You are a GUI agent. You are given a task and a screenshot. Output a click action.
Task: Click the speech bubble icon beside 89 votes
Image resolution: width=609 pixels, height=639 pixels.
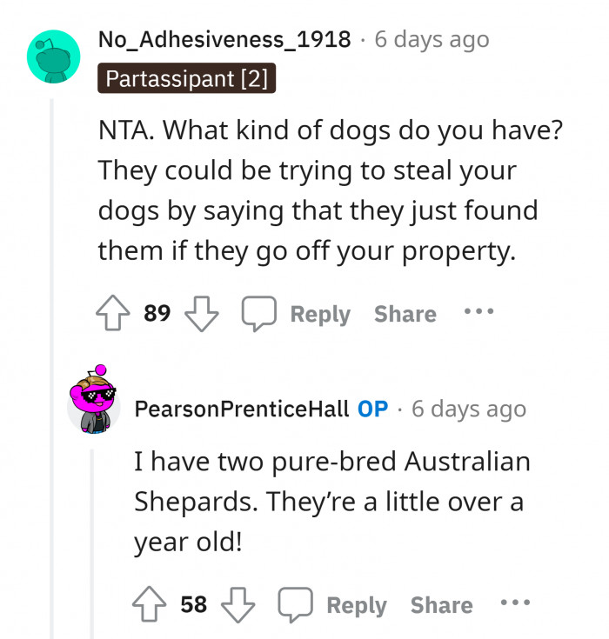point(258,315)
